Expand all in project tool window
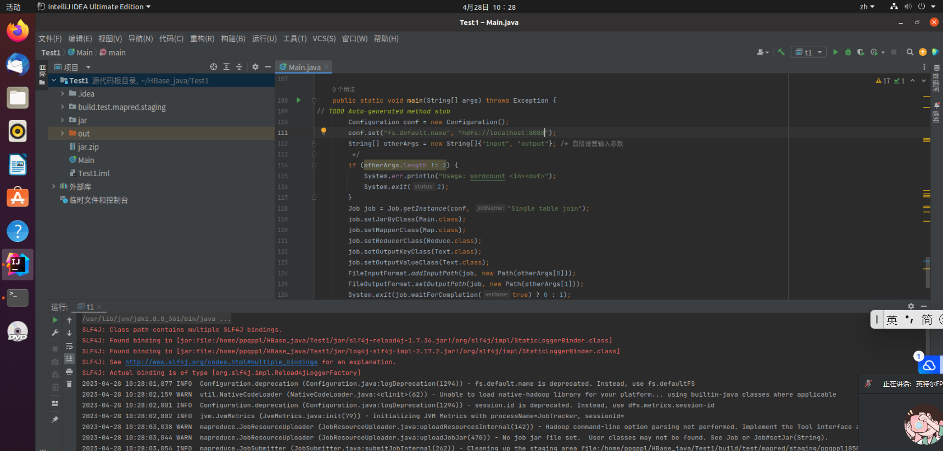The image size is (943, 451). [x=226, y=67]
